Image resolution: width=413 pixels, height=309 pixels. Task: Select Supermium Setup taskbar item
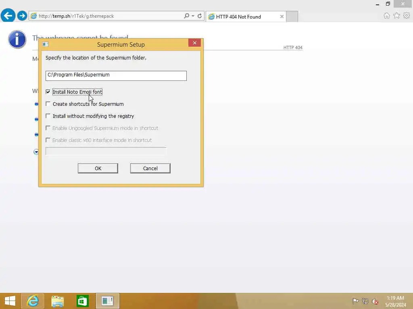coord(107,301)
